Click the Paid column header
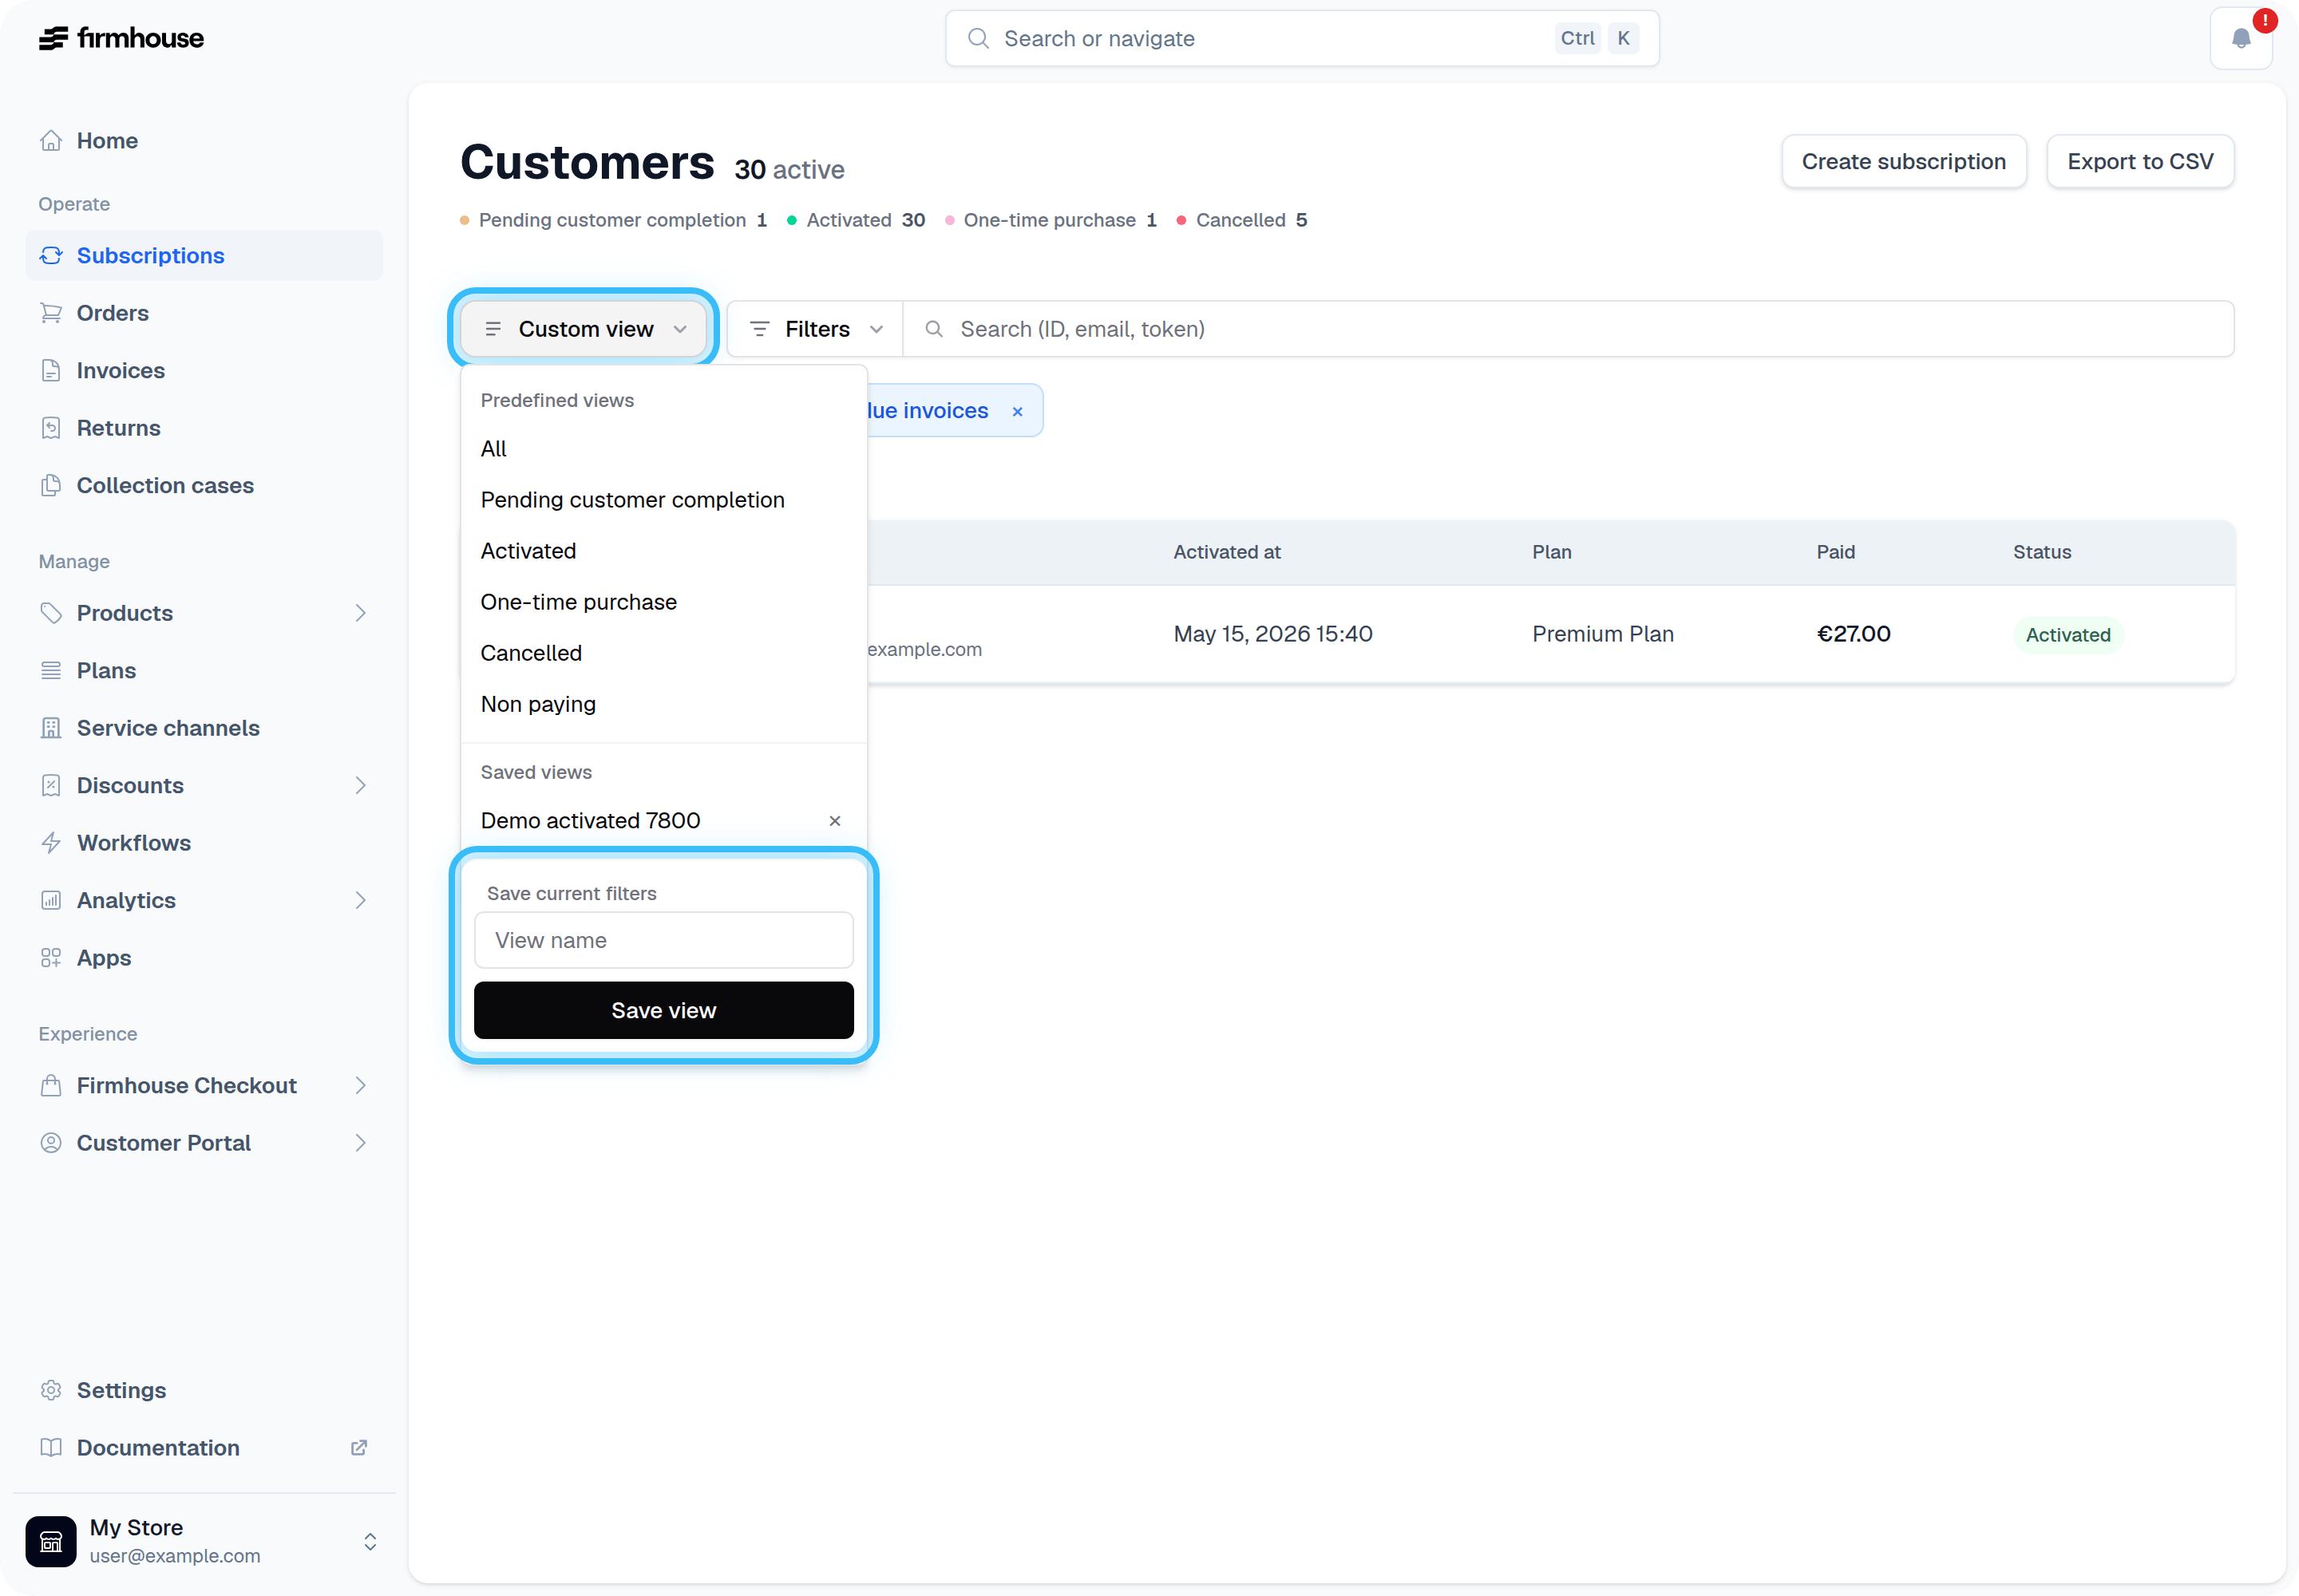This screenshot has width=2299, height=1596. [1836, 552]
